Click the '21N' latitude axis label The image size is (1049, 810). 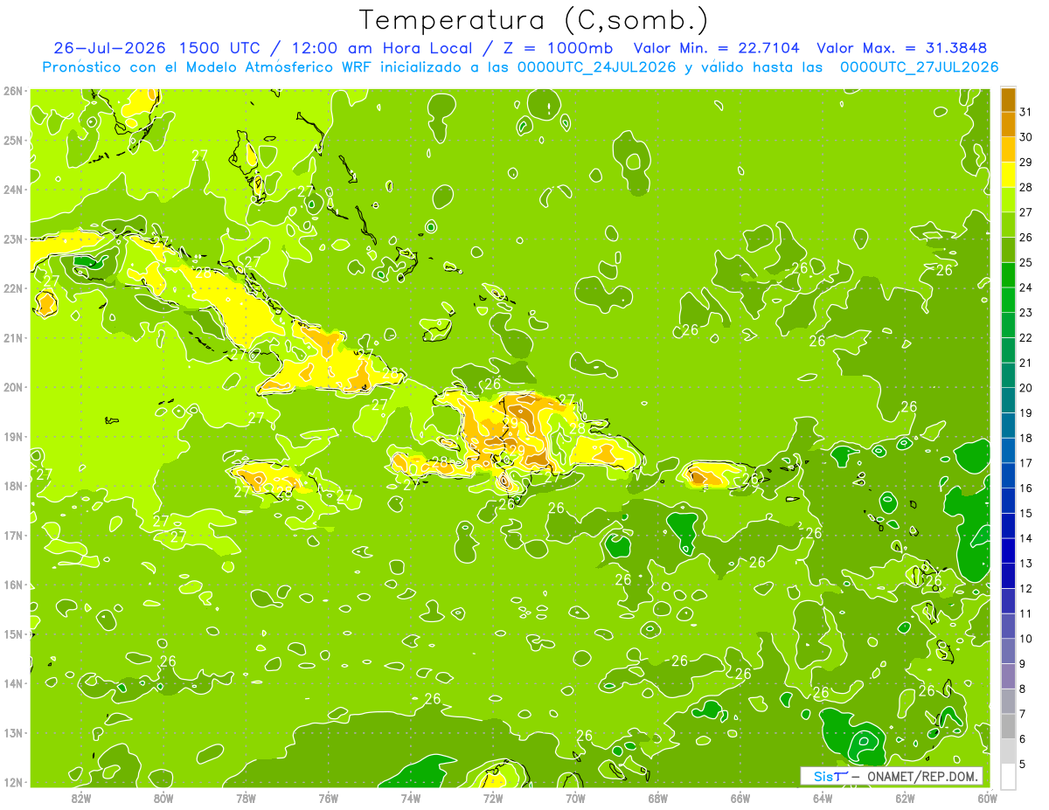[12, 337]
